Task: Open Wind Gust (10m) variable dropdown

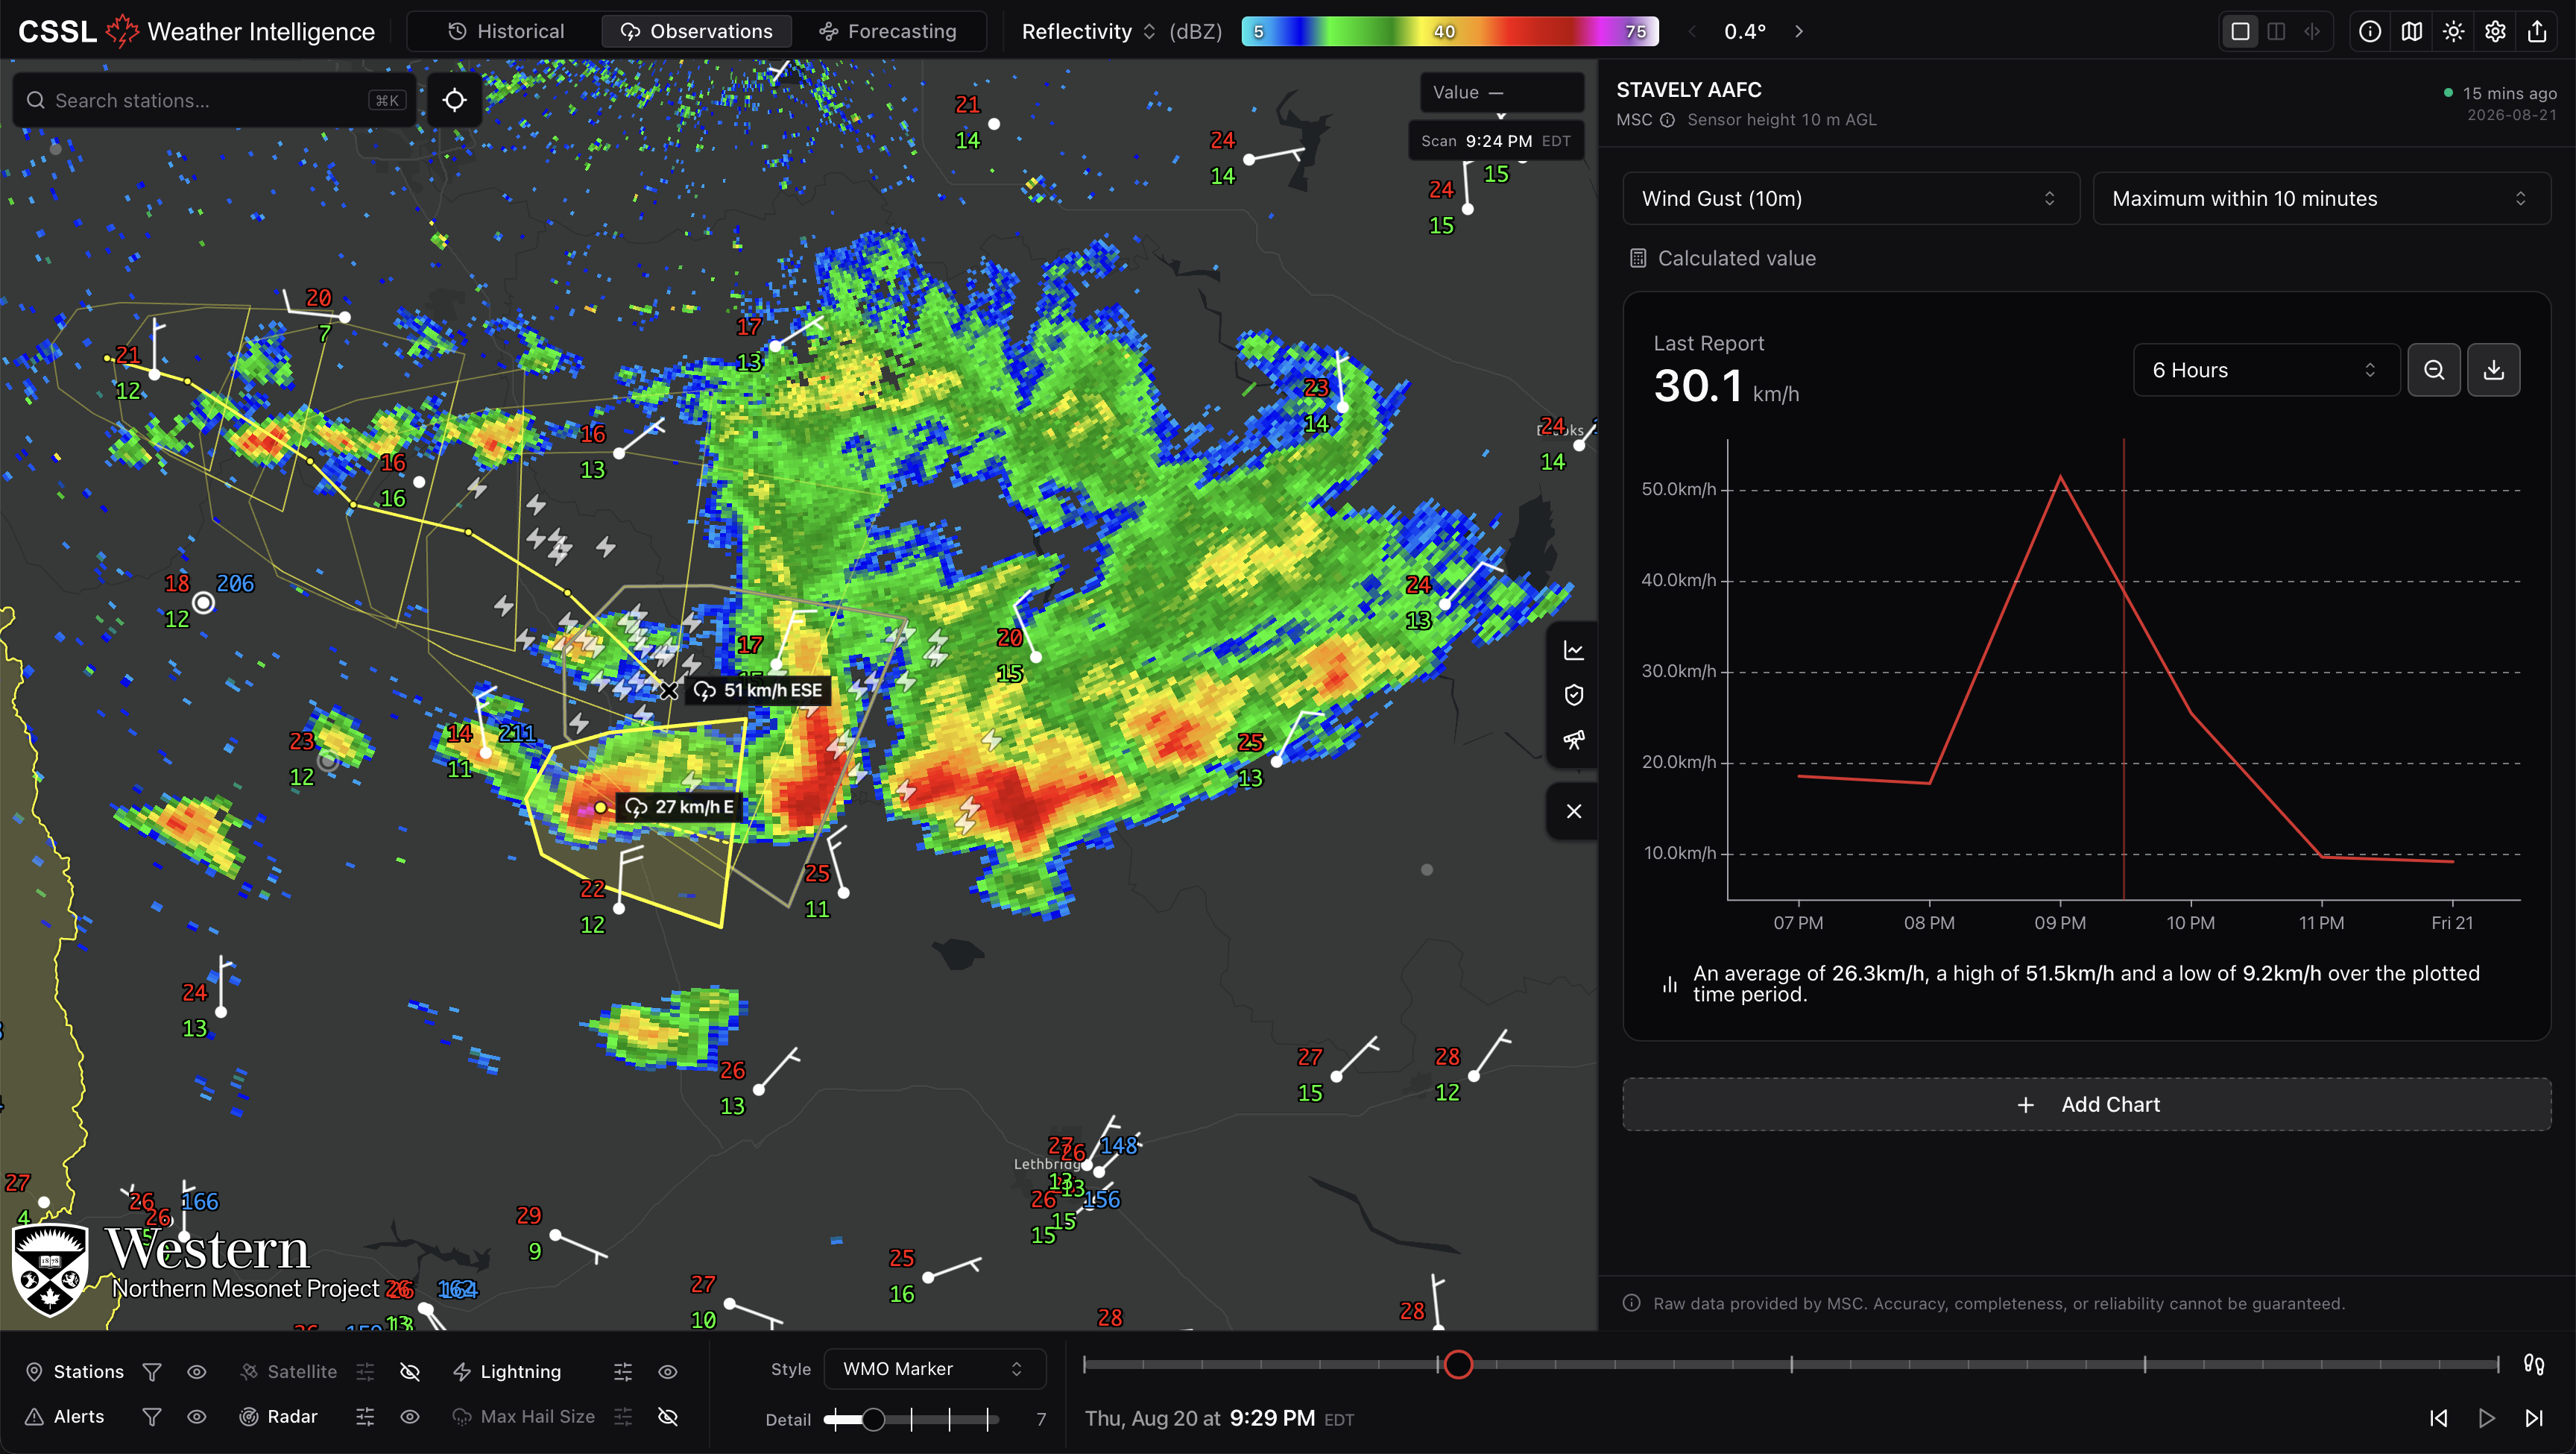Action: point(1850,198)
